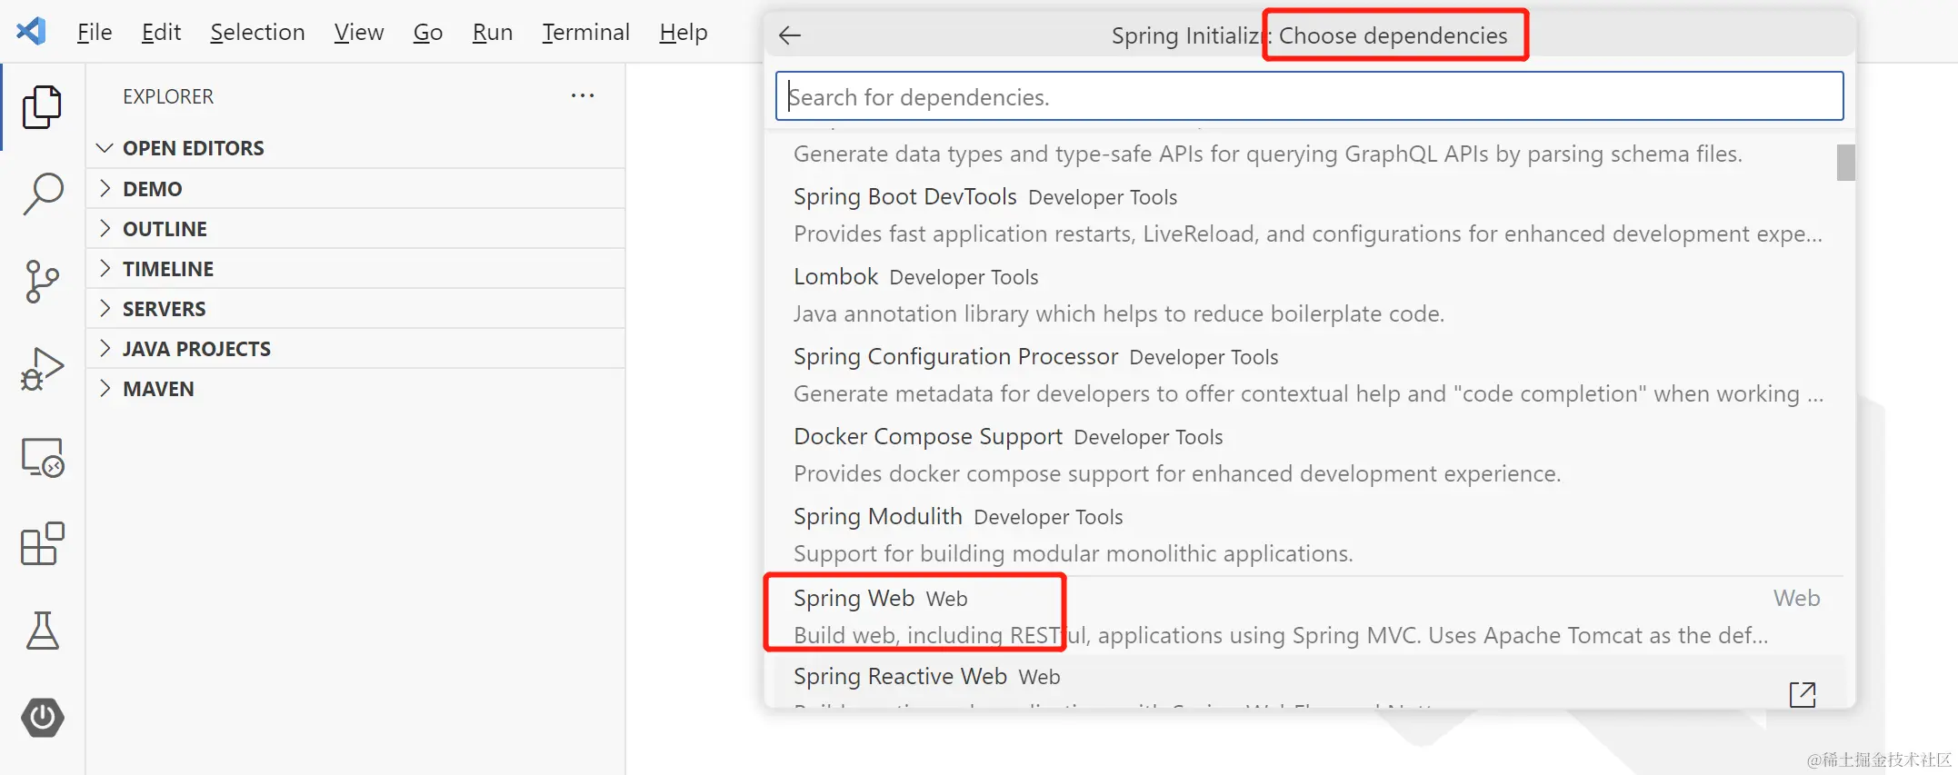
Task: Open the Explorer view in activity bar
Action: [42, 107]
